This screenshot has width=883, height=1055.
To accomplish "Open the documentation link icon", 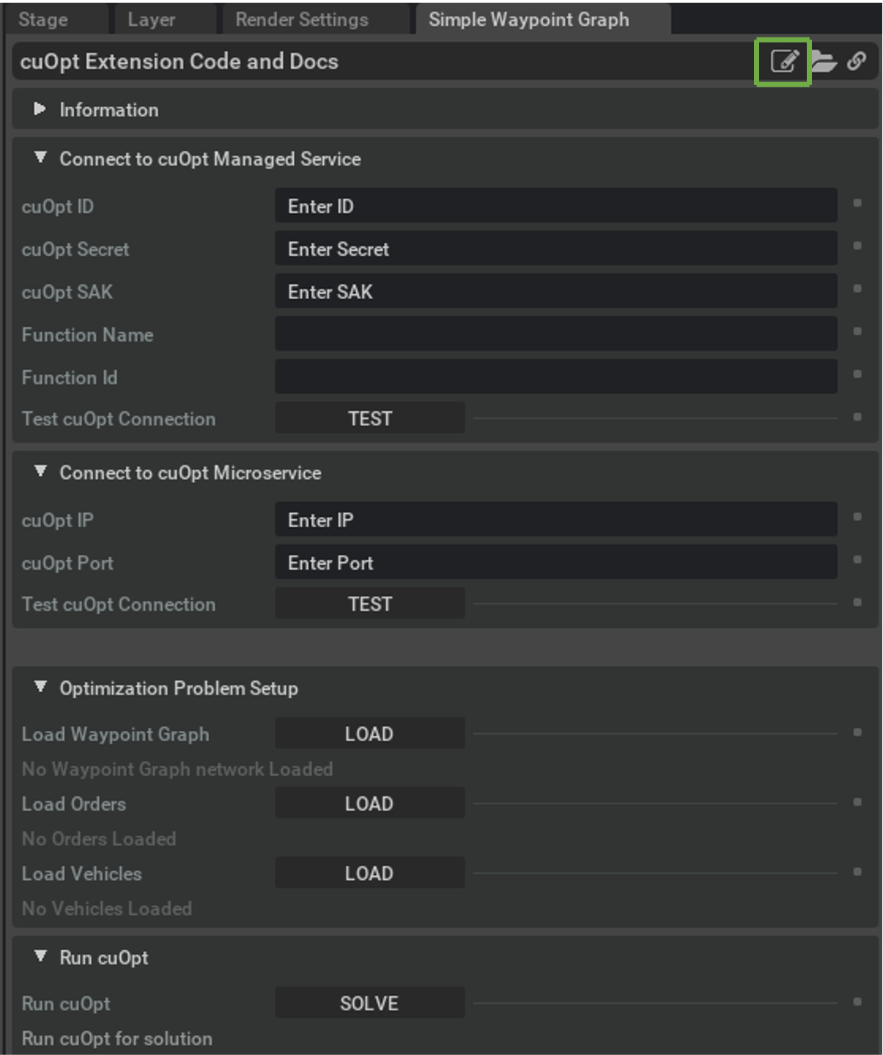I will point(857,61).
